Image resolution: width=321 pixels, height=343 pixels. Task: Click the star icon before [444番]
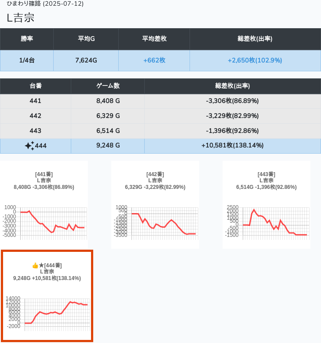tap(41, 265)
